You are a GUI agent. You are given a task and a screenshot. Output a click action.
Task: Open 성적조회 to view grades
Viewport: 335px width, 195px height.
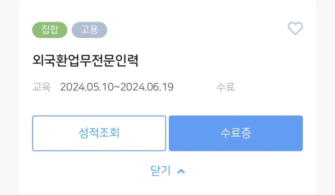click(x=99, y=133)
